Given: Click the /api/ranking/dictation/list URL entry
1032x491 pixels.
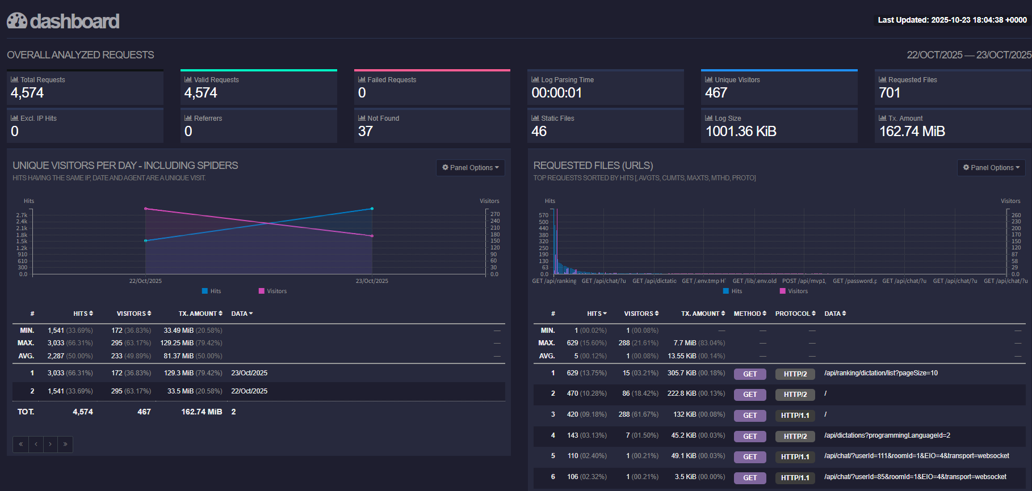Looking at the screenshot, I should pos(880,373).
